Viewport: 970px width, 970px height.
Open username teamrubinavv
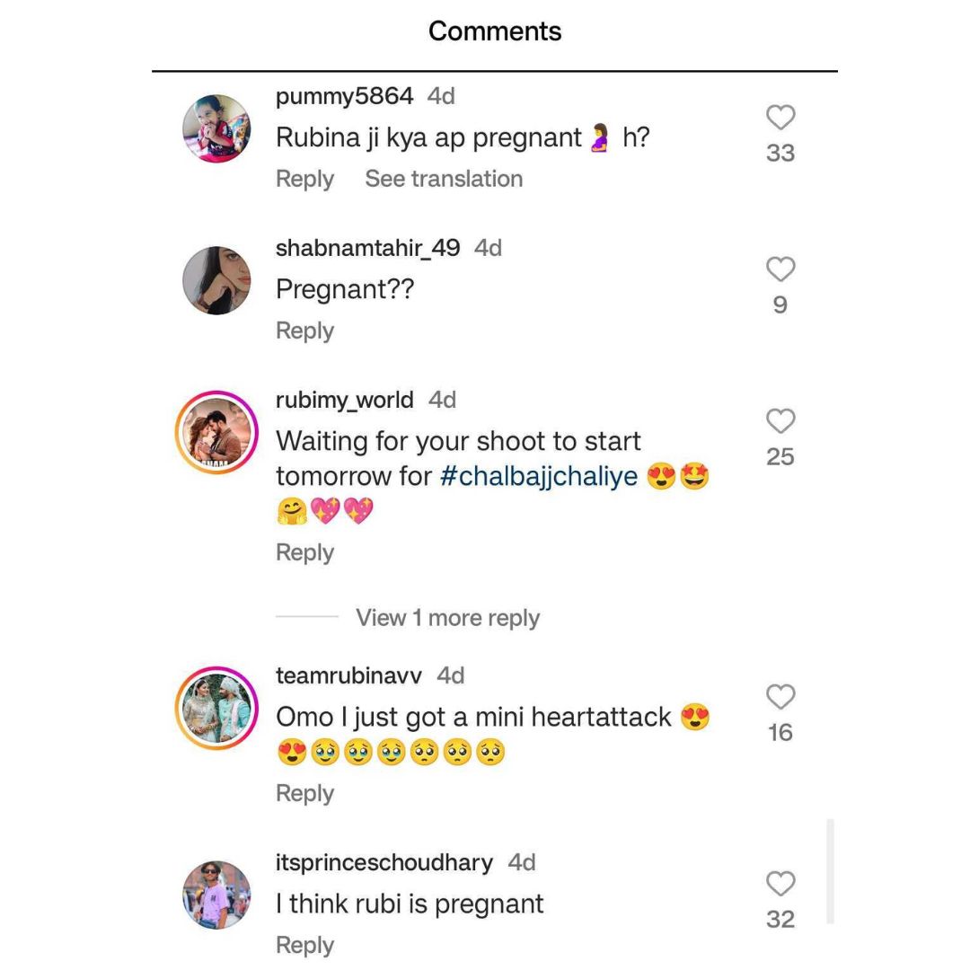(348, 675)
